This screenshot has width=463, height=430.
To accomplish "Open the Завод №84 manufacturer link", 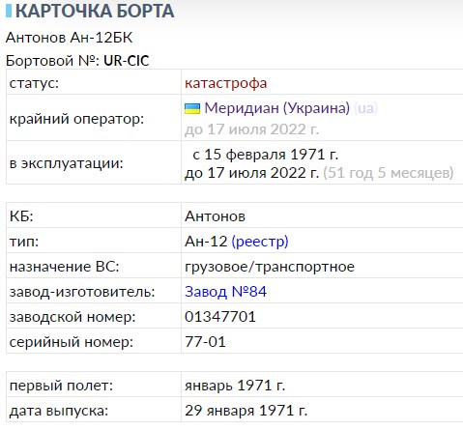I will click(225, 292).
